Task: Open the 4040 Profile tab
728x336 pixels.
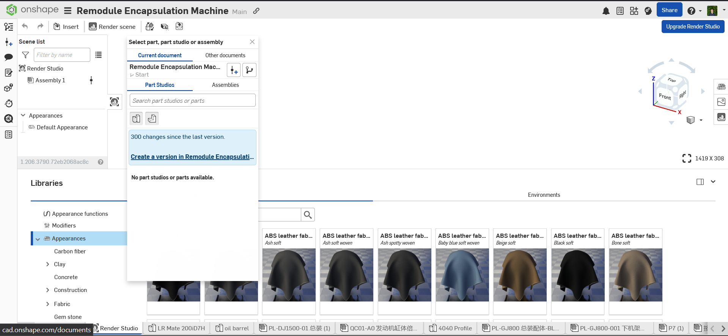Action: pos(451,328)
